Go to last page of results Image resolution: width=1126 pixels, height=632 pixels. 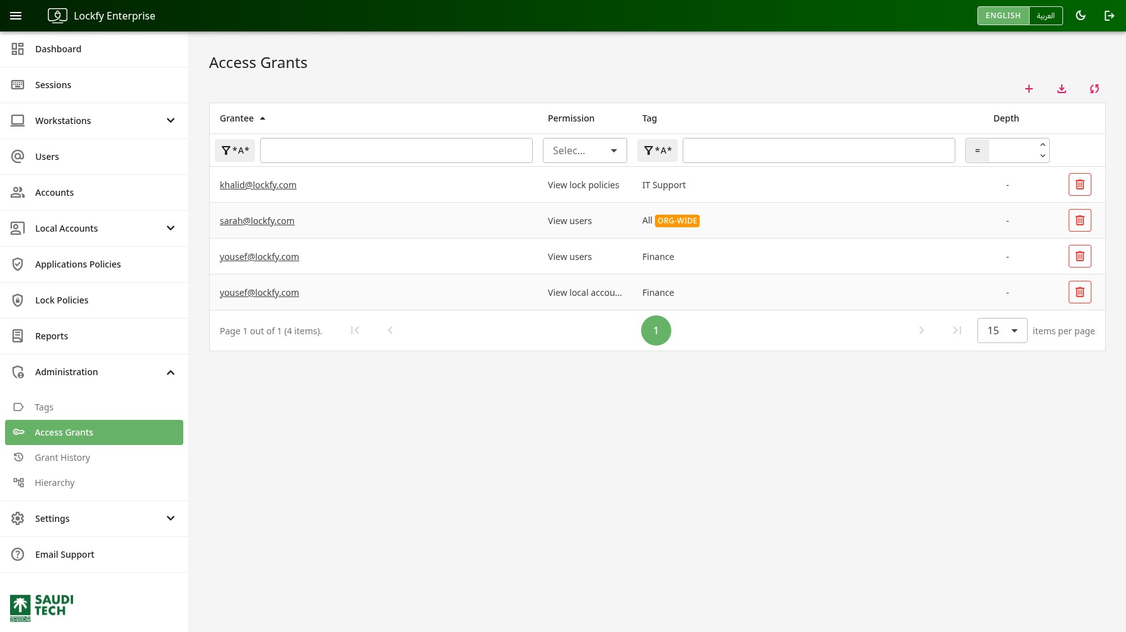[x=957, y=330]
